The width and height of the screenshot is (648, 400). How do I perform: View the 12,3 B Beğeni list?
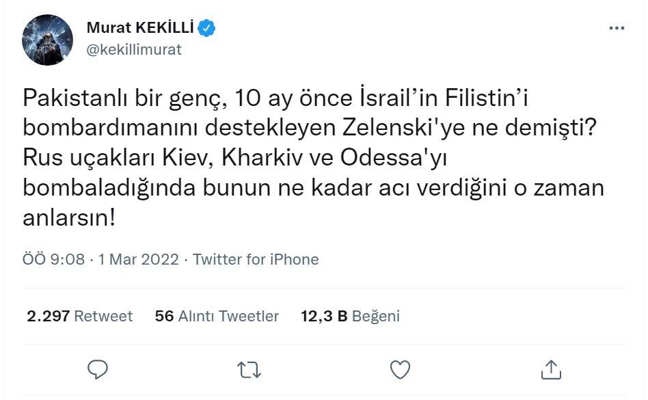(350, 316)
